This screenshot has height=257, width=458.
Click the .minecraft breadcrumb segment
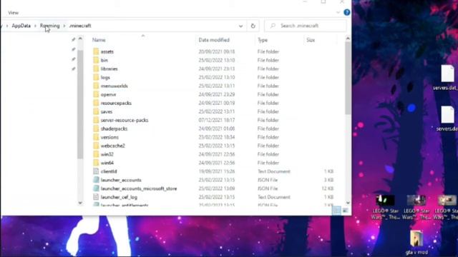click(80, 26)
